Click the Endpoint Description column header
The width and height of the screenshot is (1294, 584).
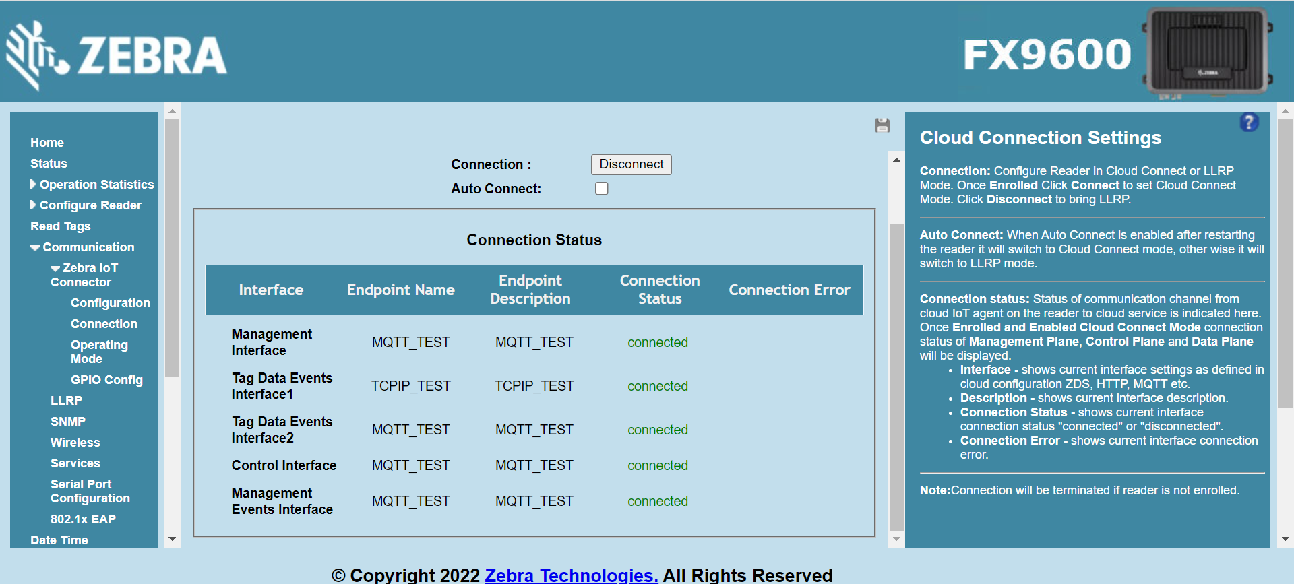tap(530, 290)
